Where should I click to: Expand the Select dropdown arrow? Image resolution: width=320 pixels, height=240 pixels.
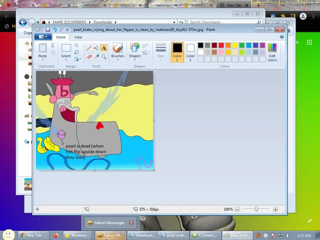click(66, 60)
